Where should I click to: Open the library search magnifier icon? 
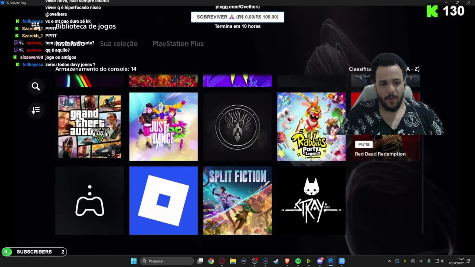[x=36, y=86]
